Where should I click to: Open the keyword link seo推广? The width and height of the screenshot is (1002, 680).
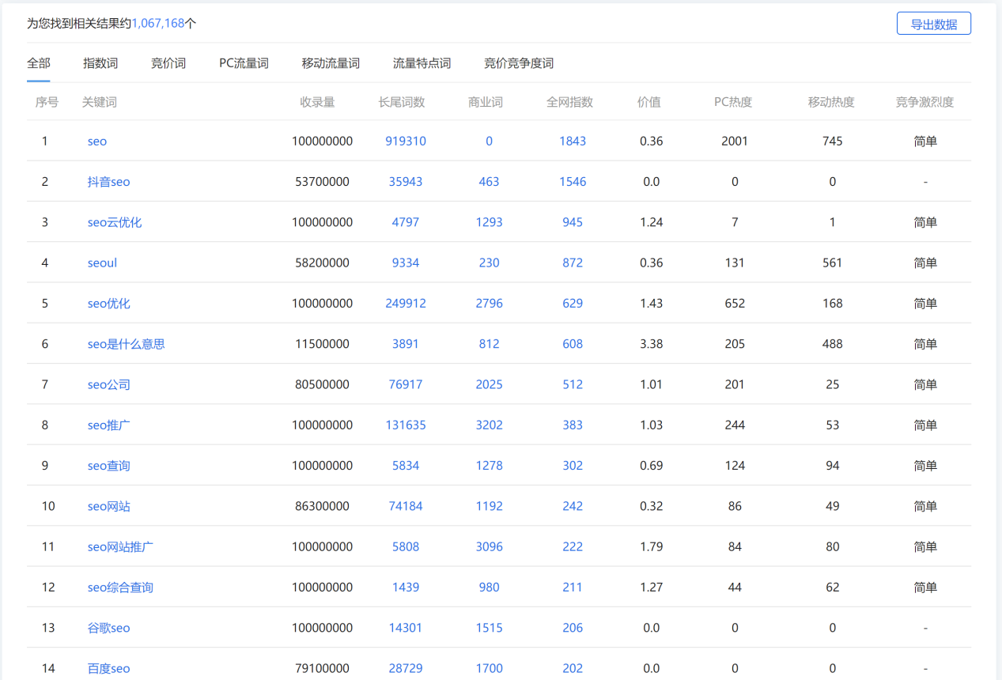108,425
